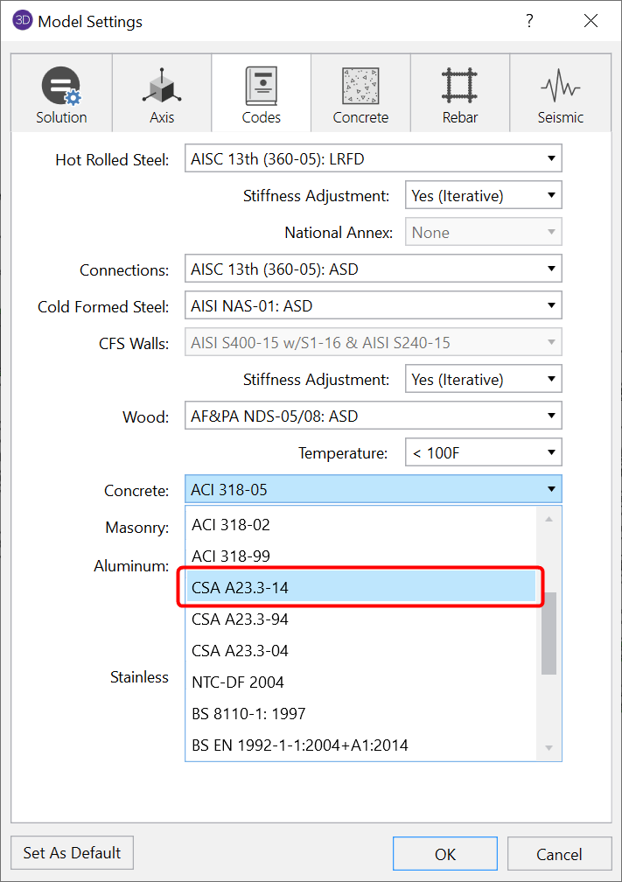Open the Hot Rolled Steel dropdown

click(x=549, y=158)
